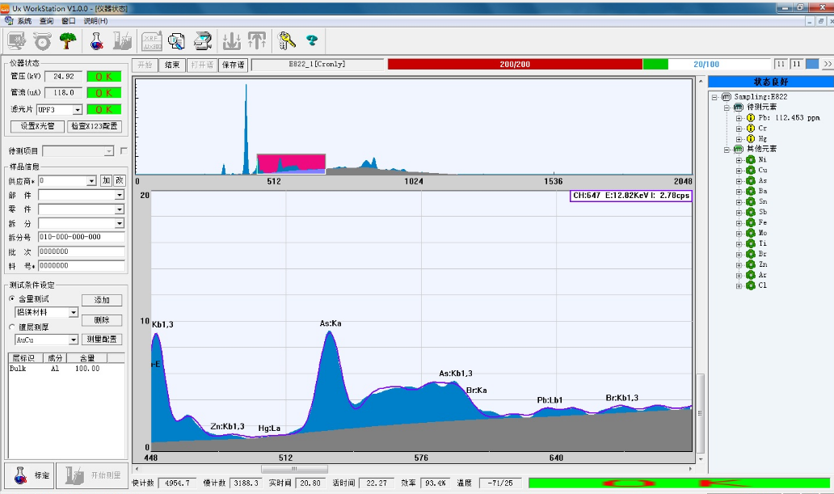Tick the checkbox beside 待测项目 dropdown

coord(124,150)
